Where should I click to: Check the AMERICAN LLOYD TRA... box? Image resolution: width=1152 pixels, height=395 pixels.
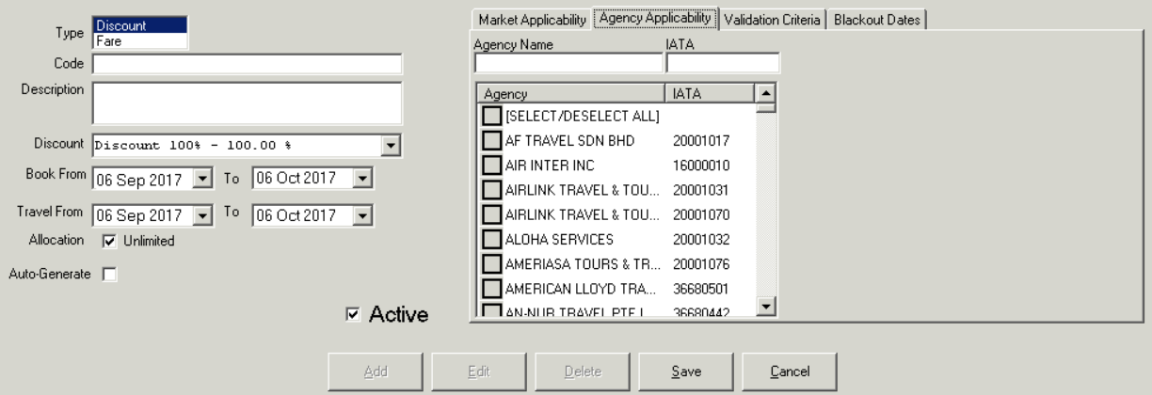492,288
